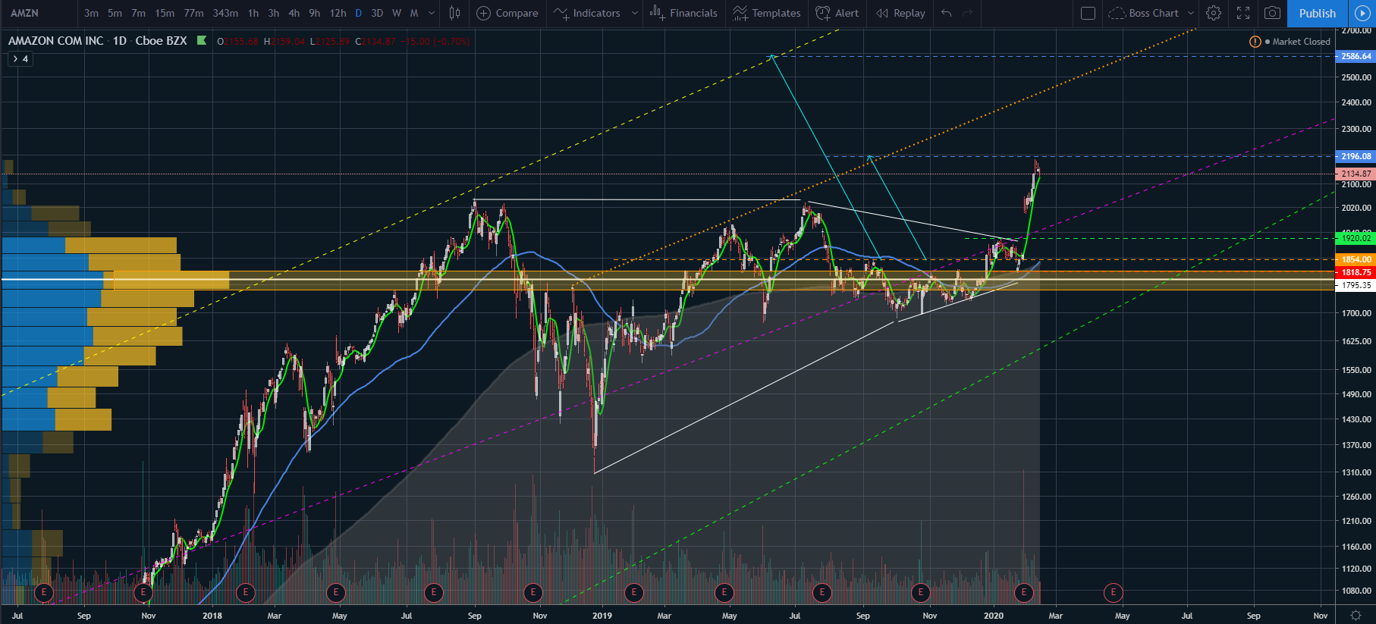Click the AMAZON COM INC legend title

pyautogui.click(x=55, y=40)
